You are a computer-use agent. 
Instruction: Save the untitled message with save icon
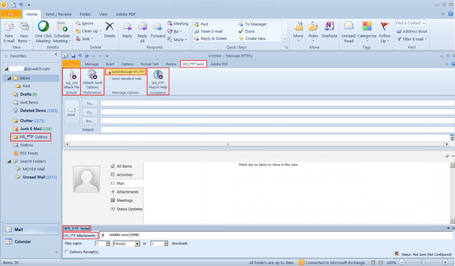(73, 56)
